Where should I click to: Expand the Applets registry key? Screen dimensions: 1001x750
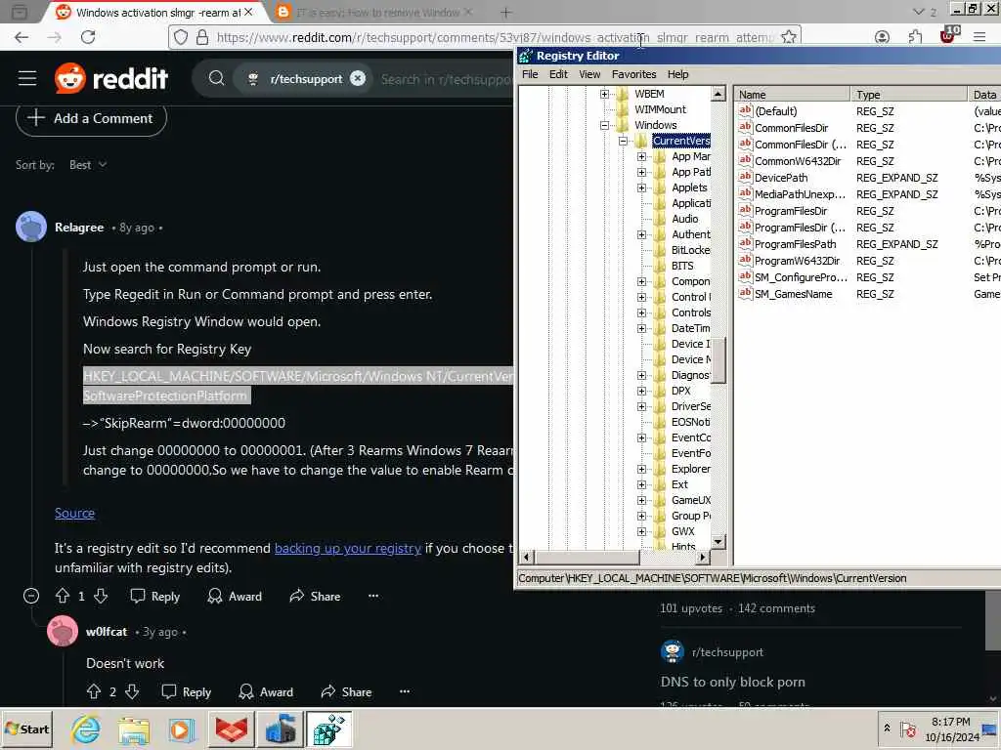pyautogui.click(x=641, y=188)
